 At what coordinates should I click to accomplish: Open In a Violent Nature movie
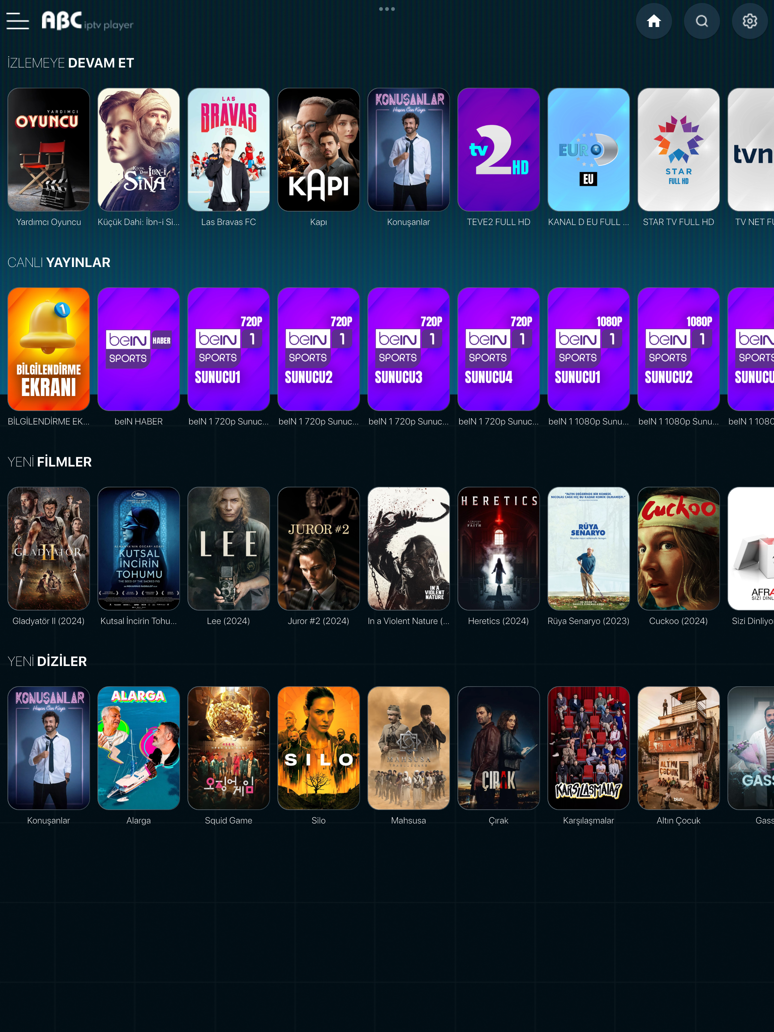(409, 548)
